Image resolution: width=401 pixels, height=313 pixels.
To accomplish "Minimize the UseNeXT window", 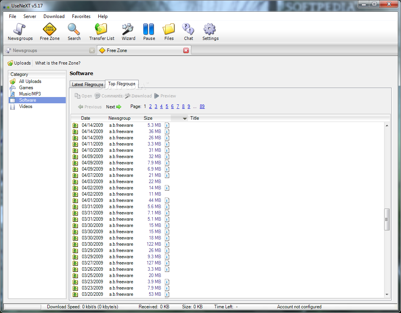I will coord(364,4).
